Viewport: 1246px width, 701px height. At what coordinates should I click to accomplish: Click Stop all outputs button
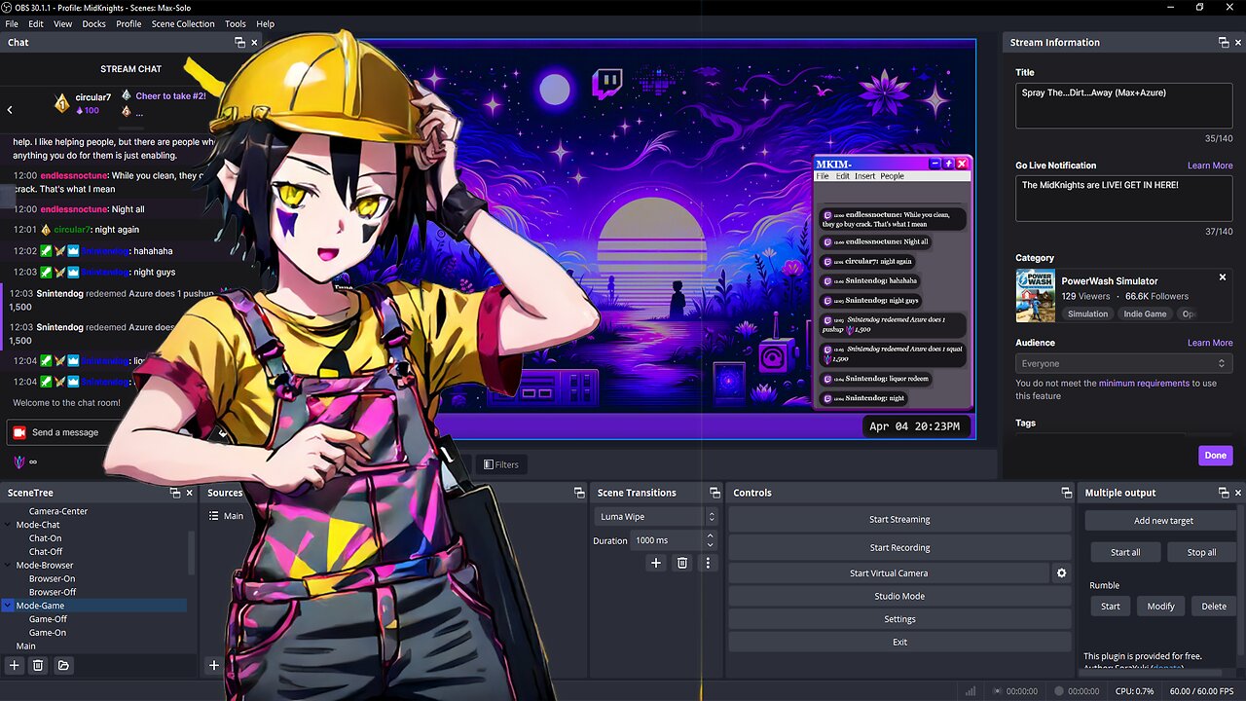pyautogui.click(x=1201, y=552)
